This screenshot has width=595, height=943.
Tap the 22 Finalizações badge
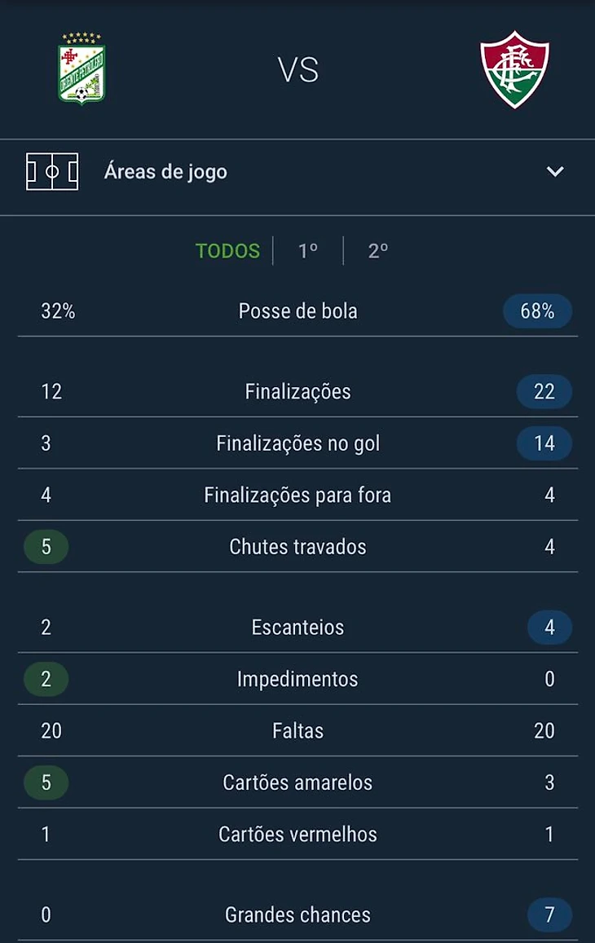point(544,392)
